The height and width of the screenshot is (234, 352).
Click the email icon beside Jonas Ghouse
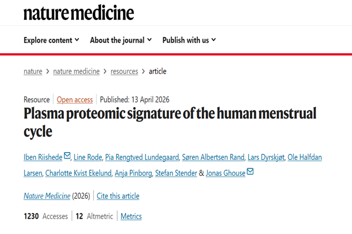pos(251,171)
